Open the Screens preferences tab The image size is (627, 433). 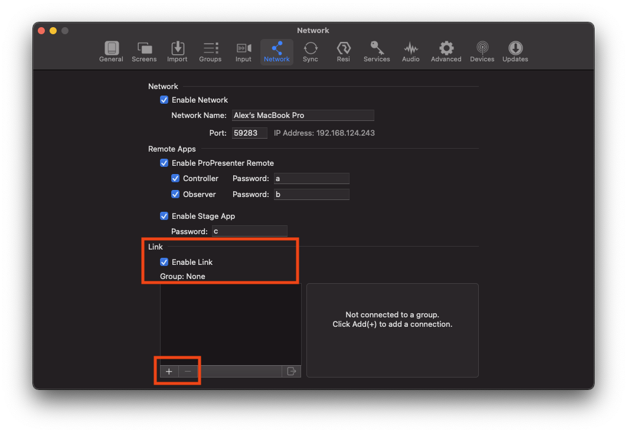coord(144,51)
